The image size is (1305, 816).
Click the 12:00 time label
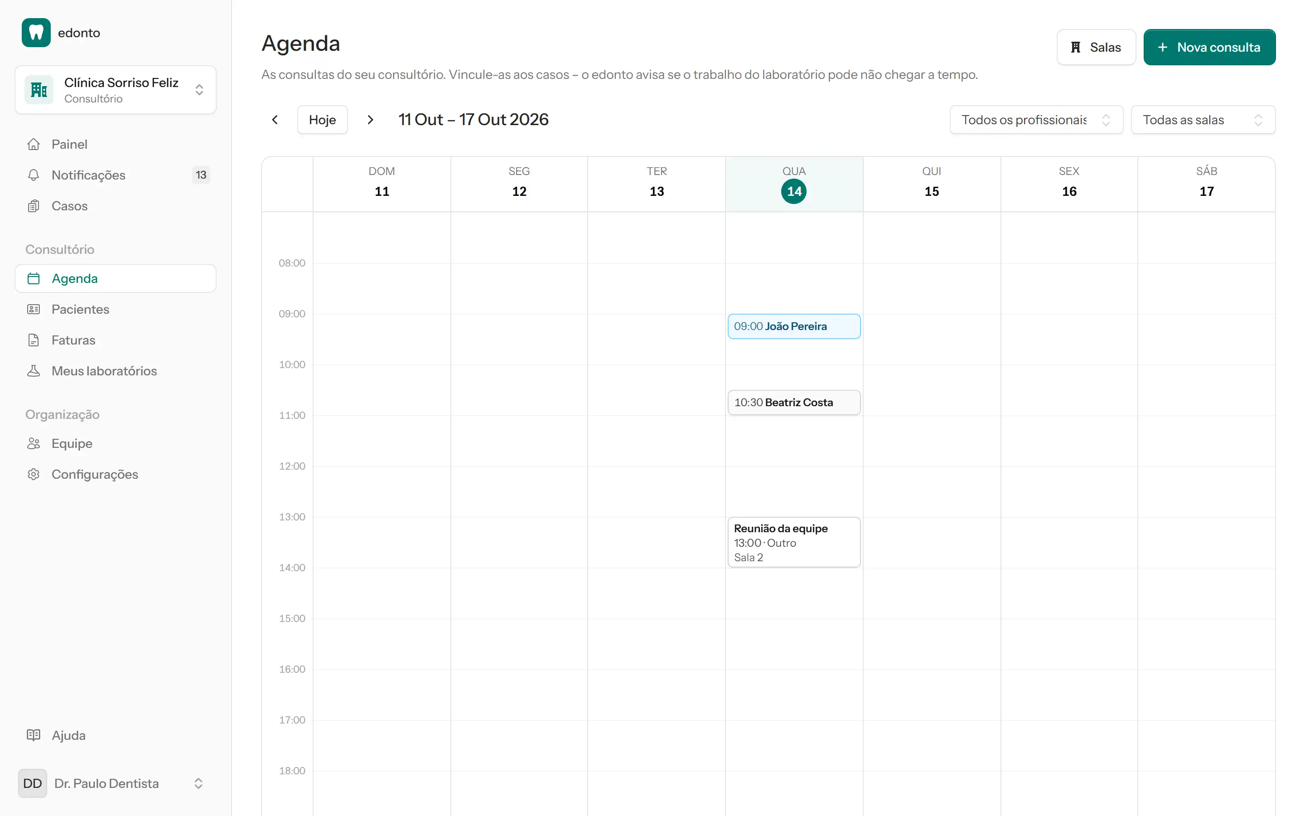pyautogui.click(x=292, y=466)
